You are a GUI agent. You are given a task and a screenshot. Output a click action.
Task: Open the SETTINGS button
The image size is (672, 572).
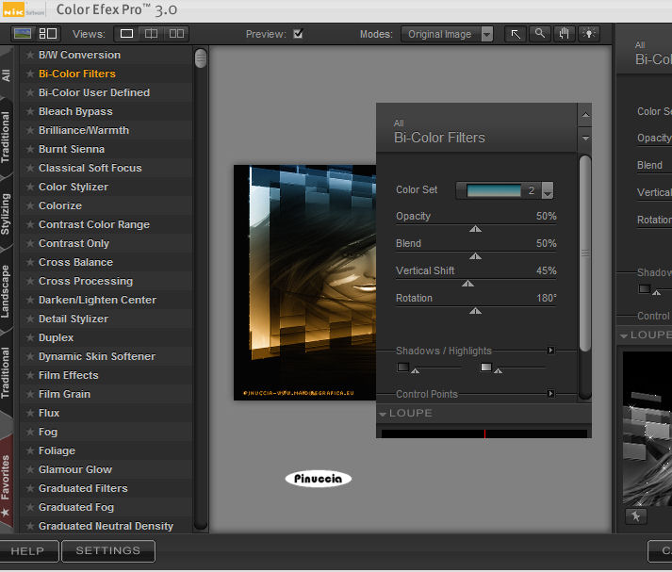click(108, 551)
